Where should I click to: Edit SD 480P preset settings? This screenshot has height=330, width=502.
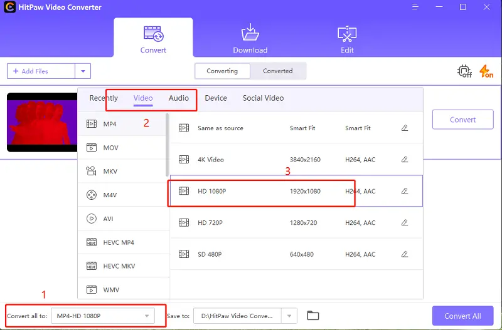405,254
